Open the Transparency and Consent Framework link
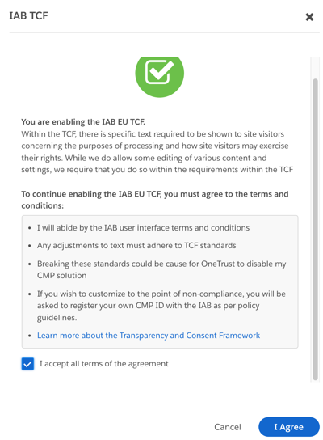 click(x=149, y=336)
